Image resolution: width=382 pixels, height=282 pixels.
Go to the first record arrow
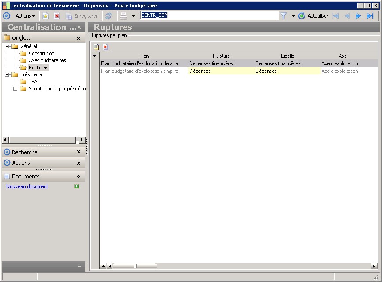(336, 16)
